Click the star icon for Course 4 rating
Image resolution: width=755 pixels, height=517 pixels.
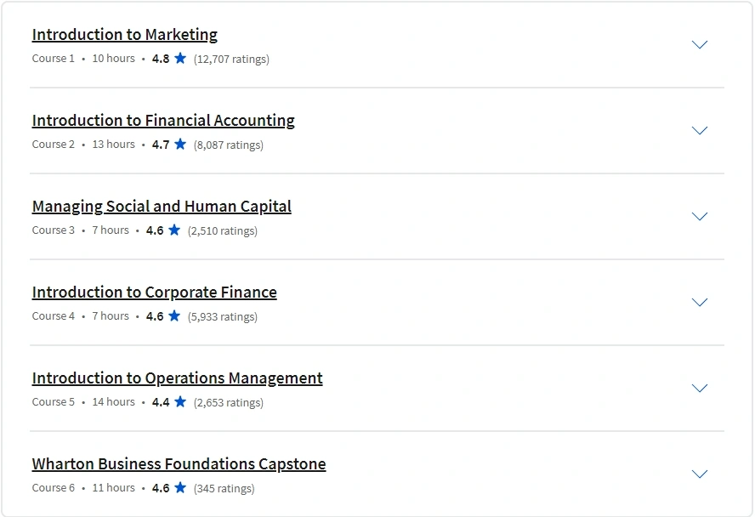point(174,315)
